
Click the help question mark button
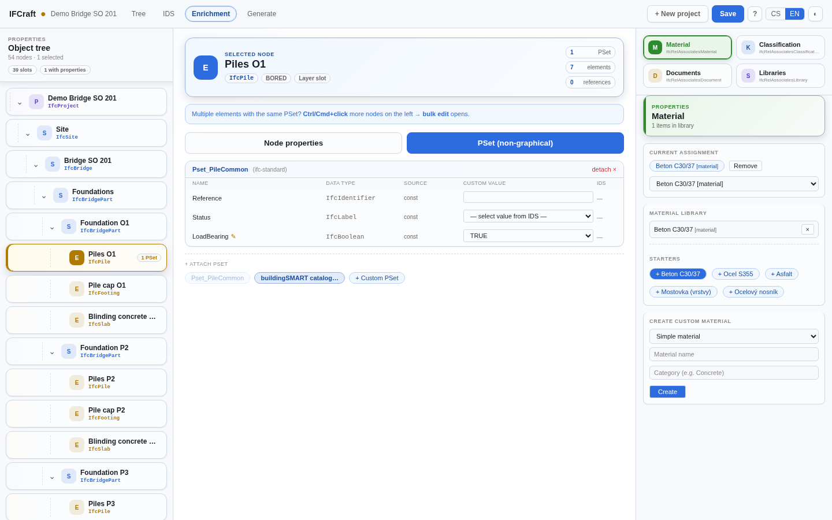tap(755, 14)
